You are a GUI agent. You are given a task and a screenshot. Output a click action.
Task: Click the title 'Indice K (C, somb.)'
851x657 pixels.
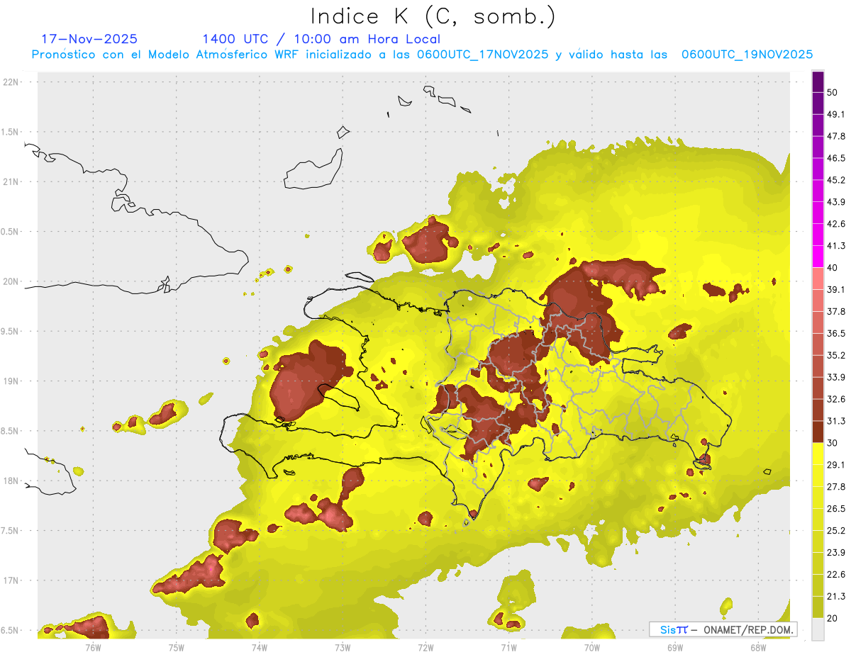433,16
